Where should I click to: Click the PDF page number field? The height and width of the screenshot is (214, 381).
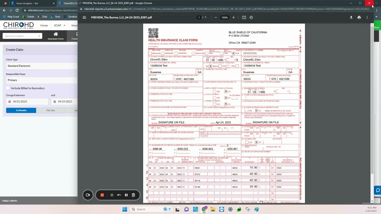(199, 18)
